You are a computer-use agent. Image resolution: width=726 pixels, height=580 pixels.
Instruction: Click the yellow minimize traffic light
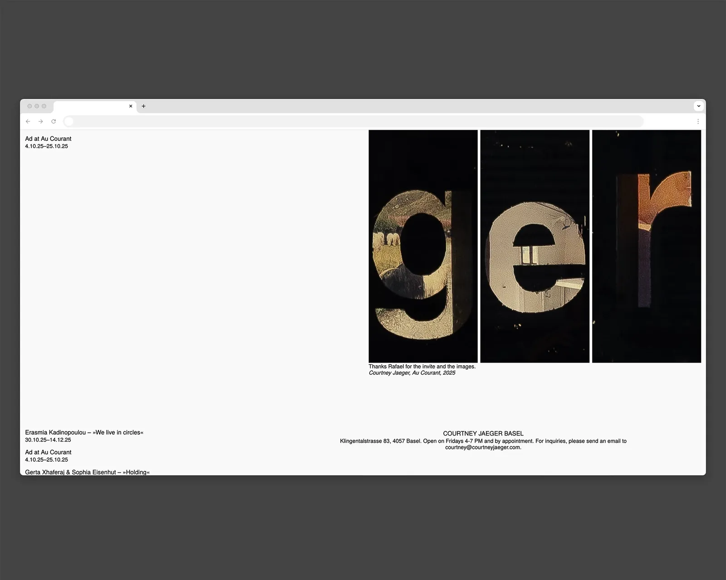pyautogui.click(x=36, y=106)
